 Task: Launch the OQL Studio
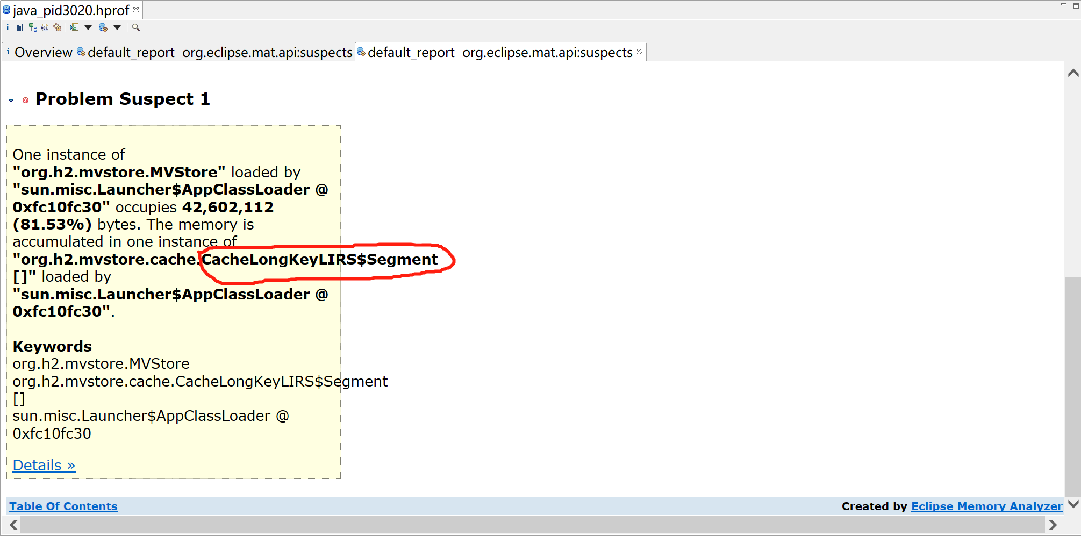45,27
